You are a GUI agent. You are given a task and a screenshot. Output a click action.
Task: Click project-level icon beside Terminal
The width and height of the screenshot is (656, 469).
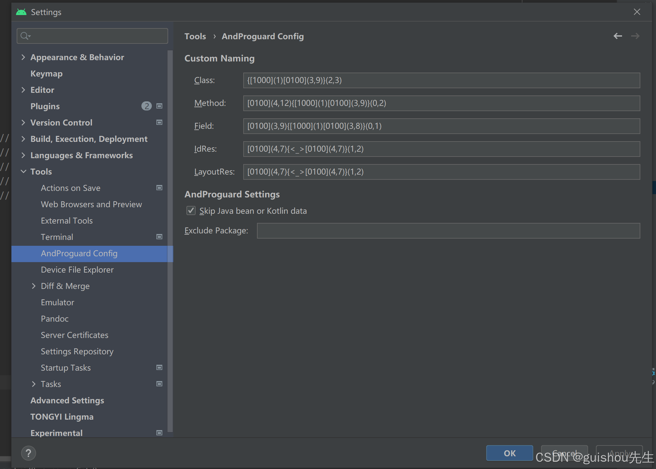pos(159,237)
